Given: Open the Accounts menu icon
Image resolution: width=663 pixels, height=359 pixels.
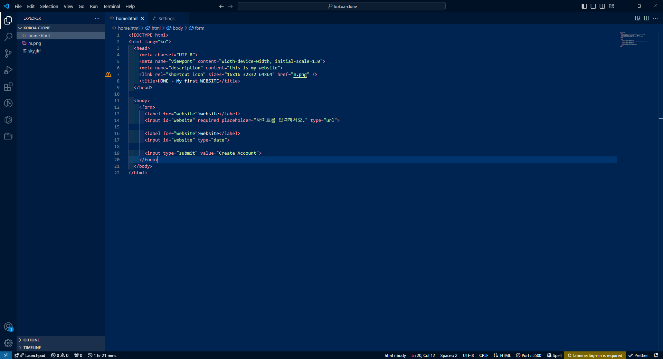Looking at the screenshot, I should 8,327.
